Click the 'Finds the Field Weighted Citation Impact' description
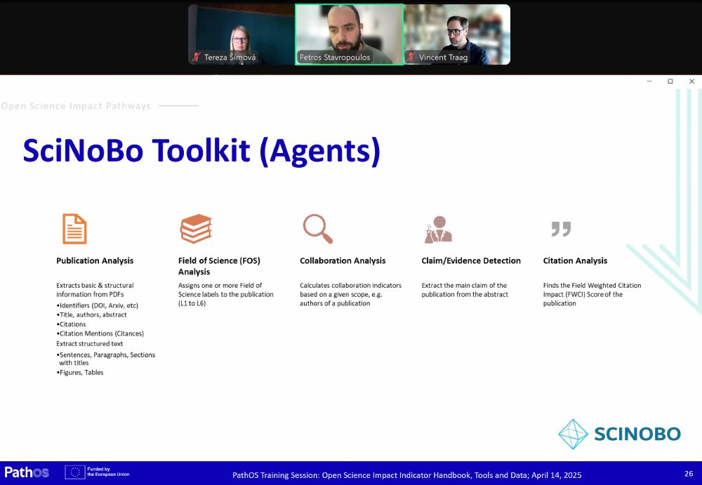 pyautogui.click(x=592, y=294)
